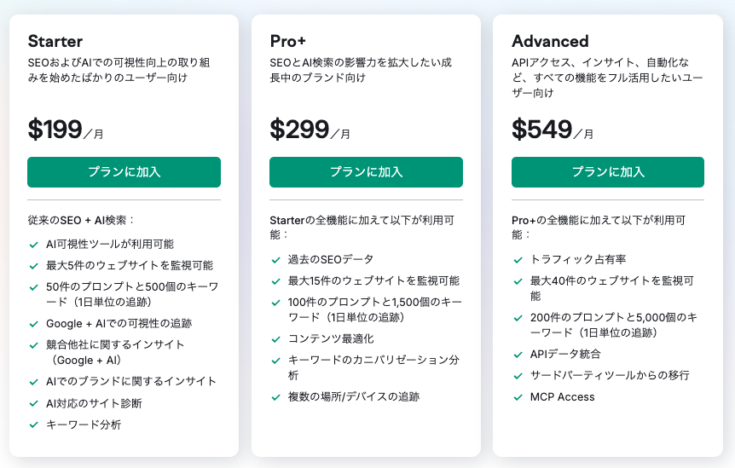This screenshot has height=468, width=735.
Task: Click checkmark next to トラフィック占有率
Action: (518, 260)
